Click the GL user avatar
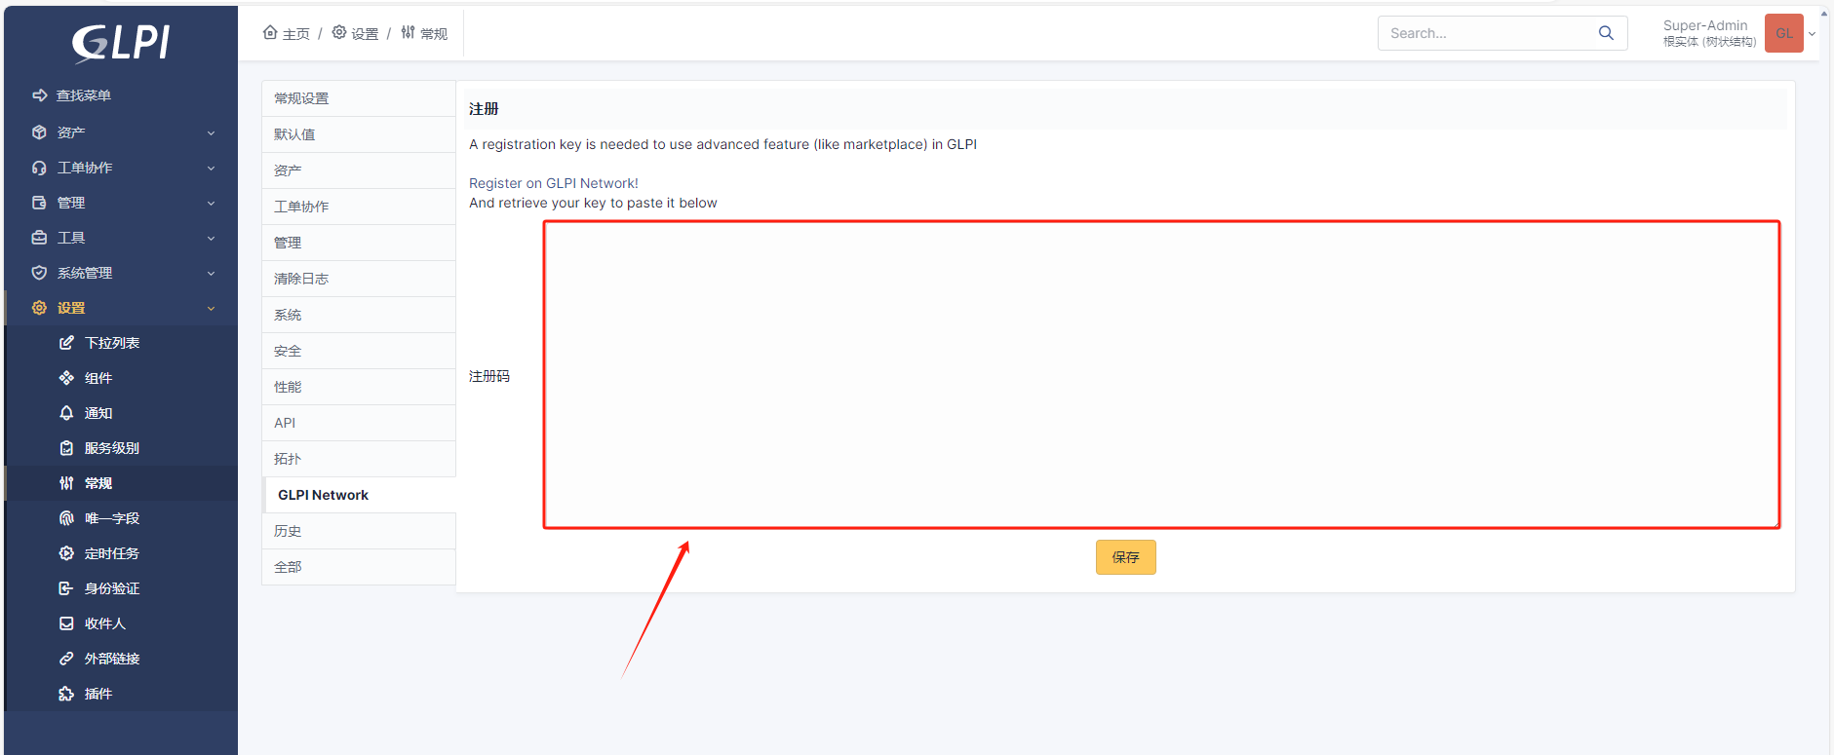1834x755 pixels. coord(1784,33)
